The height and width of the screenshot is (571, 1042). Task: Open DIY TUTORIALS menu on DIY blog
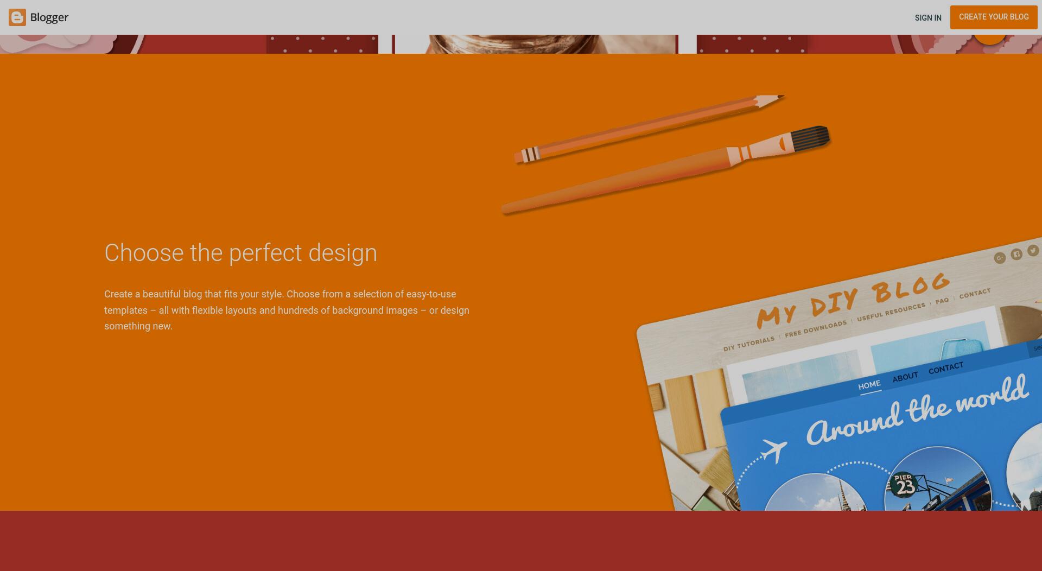(x=749, y=344)
